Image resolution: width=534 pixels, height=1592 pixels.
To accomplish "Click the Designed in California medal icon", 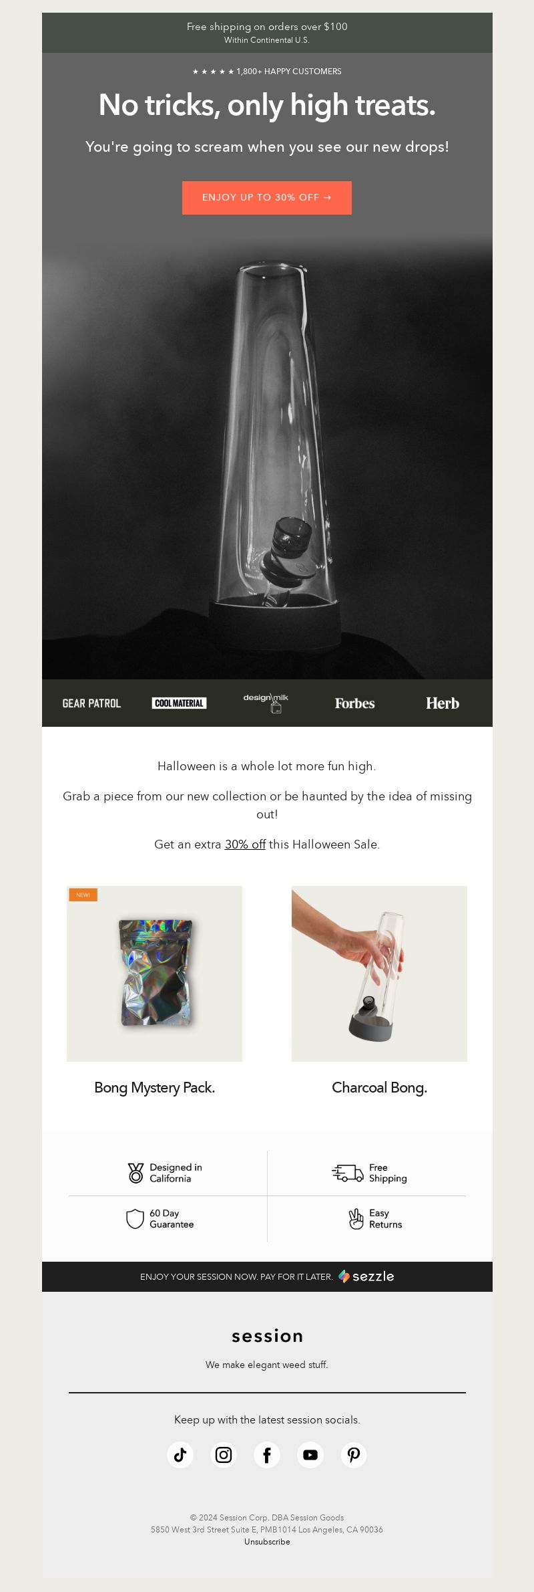I will click(x=136, y=1173).
